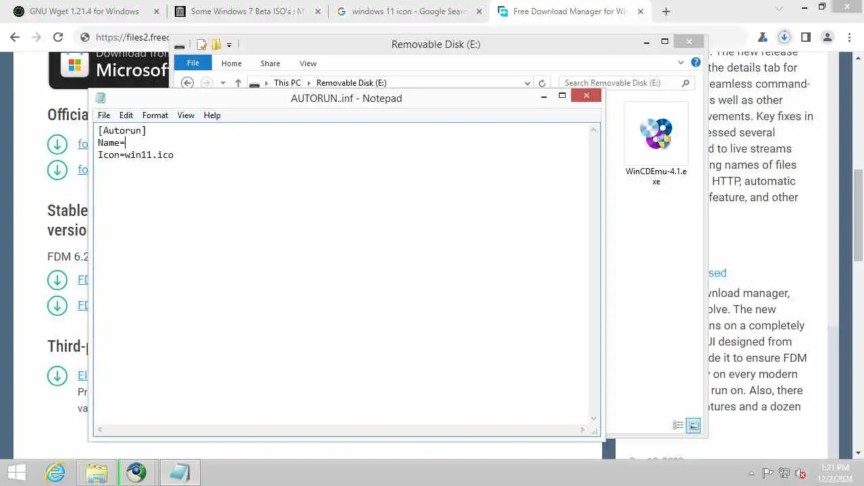
Task: Open the Home tab in Explorer ribbon
Action: pyautogui.click(x=231, y=63)
